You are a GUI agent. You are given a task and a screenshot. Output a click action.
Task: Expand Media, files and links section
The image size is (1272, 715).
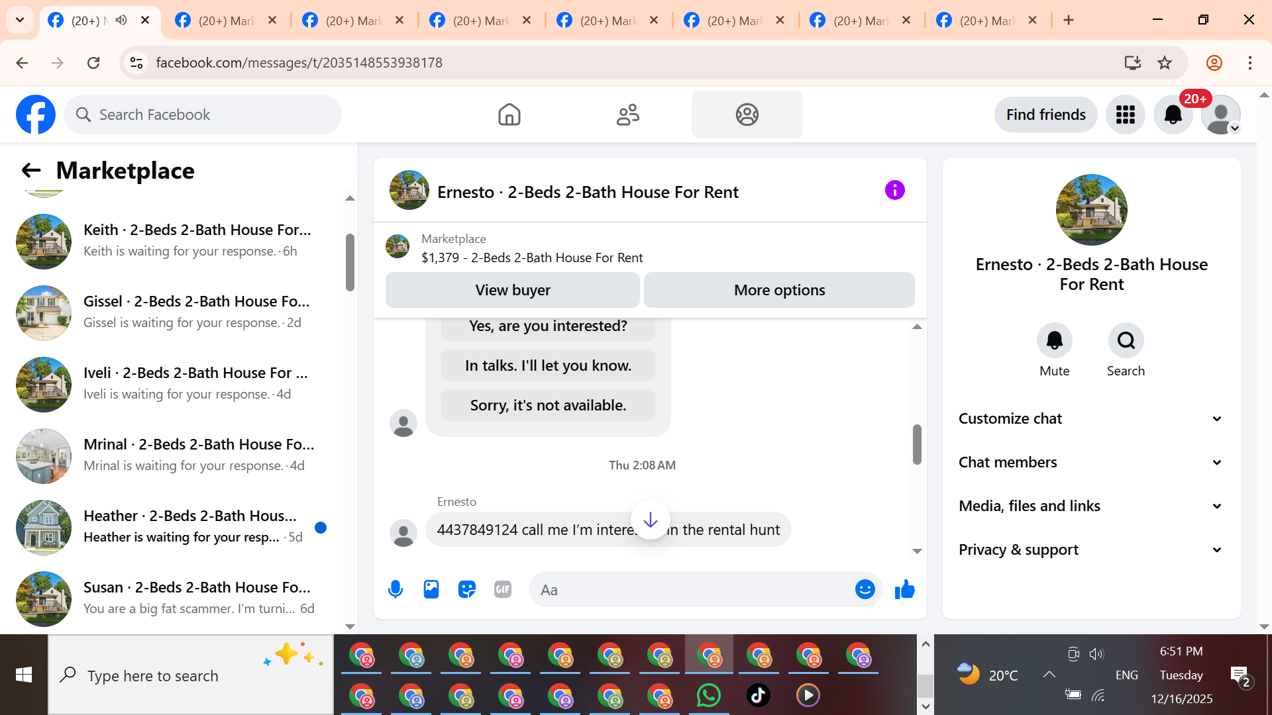1091,506
